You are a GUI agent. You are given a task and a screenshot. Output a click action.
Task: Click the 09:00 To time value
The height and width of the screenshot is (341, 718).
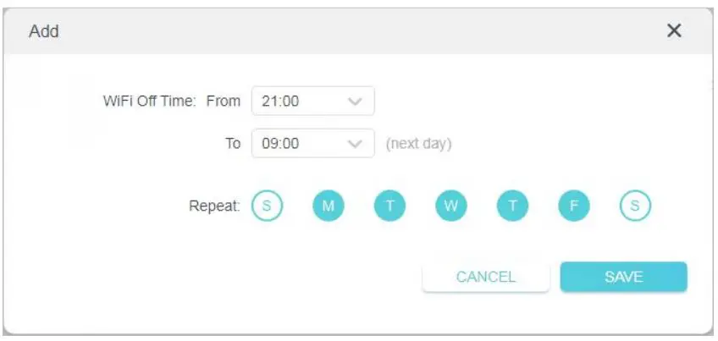(x=280, y=144)
